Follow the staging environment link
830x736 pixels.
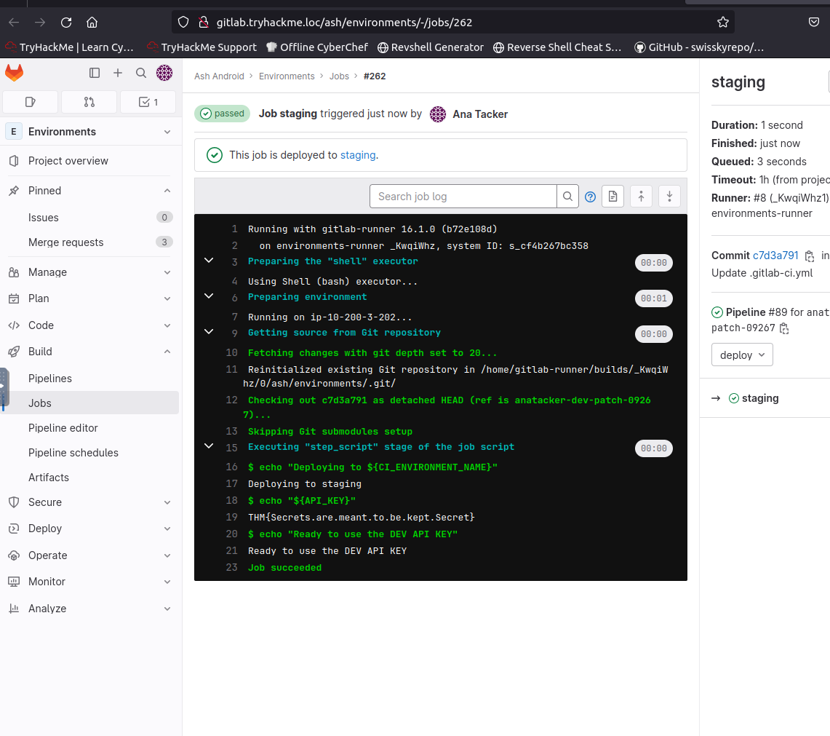coord(358,155)
